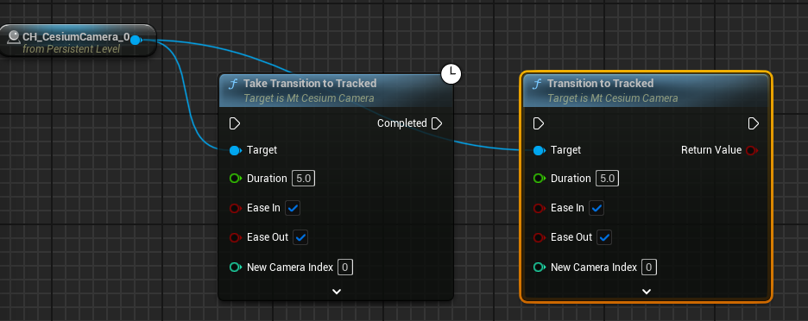
Task: Edit Duration value on Transition to Tracked node
Action: pyautogui.click(x=608, y=179)
